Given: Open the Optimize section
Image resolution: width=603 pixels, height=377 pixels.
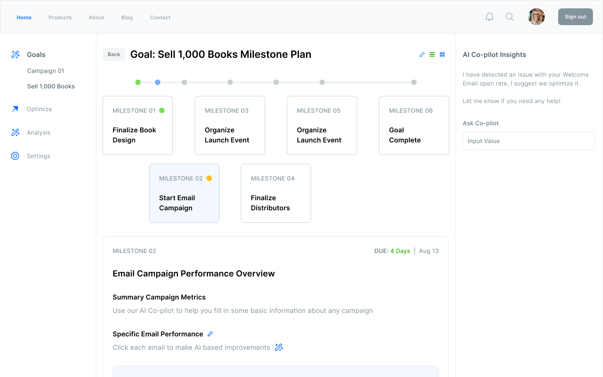Looking at the screenshot, I should pos(39,109).
